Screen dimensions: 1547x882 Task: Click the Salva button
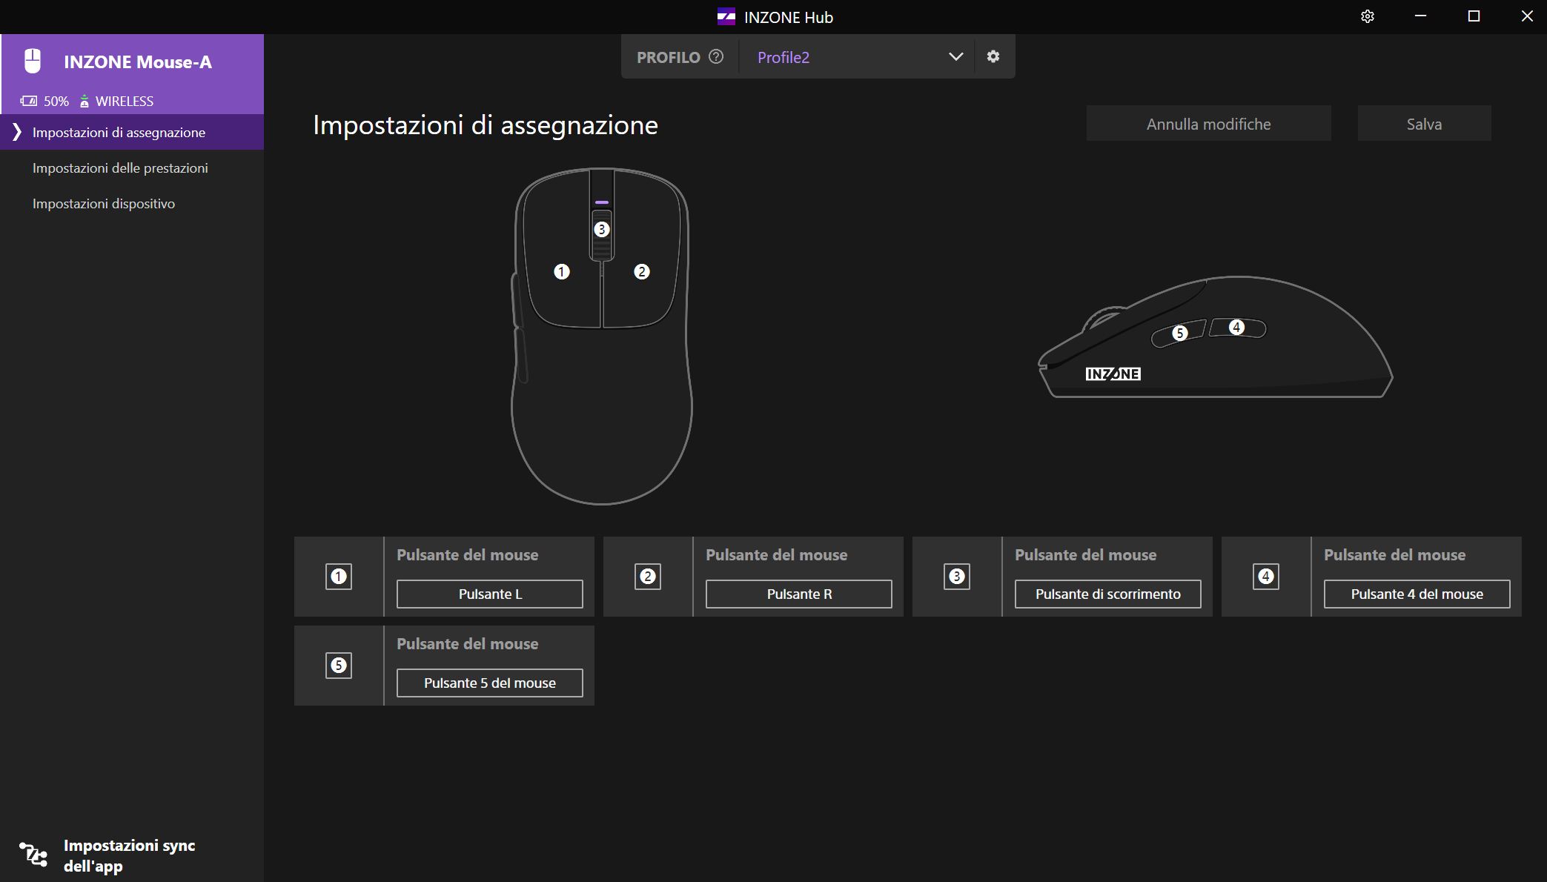[1424, 124]
